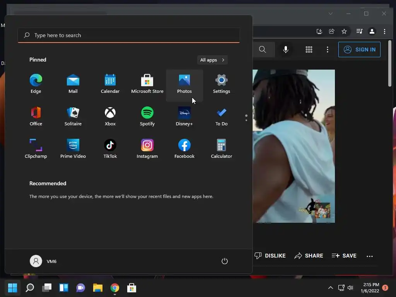Image resolution: width=396 pixels, height=297 pixels.
Task: Click SAVE to playlist button
Action: tap(344, 256)
